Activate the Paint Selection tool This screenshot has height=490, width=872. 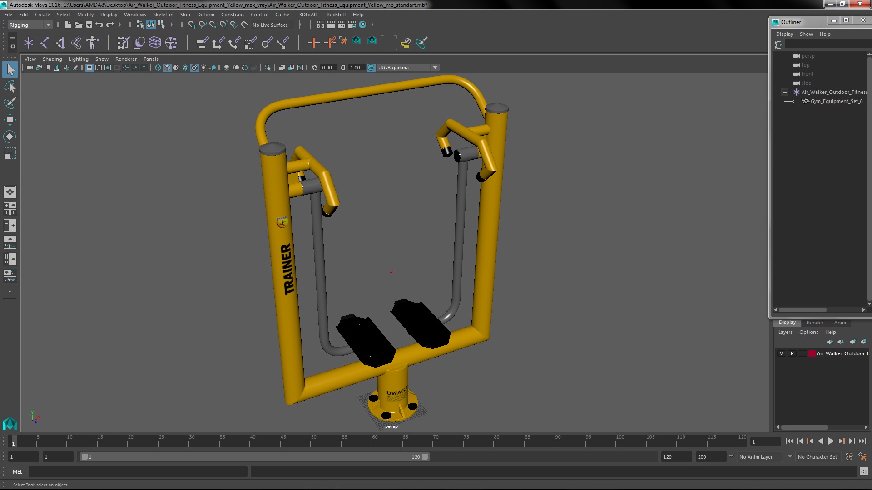(x=10, y=103)
